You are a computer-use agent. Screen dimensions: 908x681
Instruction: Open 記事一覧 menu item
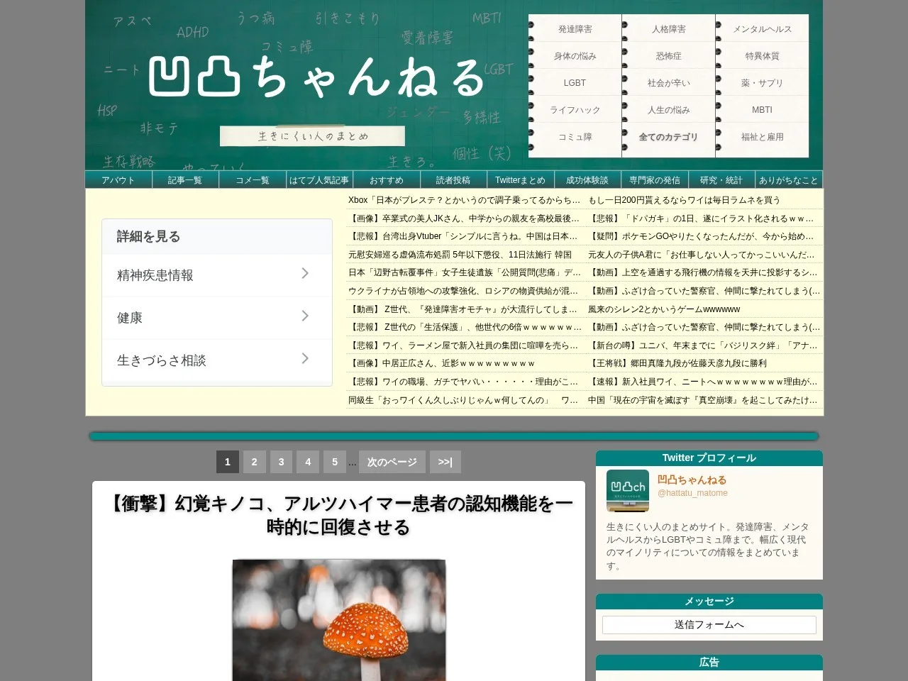click(x=185, y=180)
